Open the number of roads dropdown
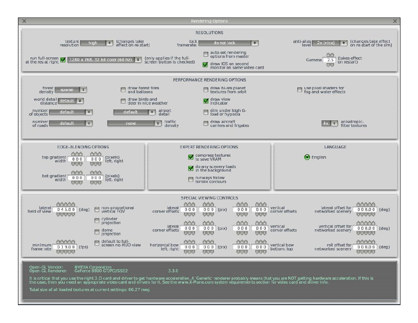 71,123
